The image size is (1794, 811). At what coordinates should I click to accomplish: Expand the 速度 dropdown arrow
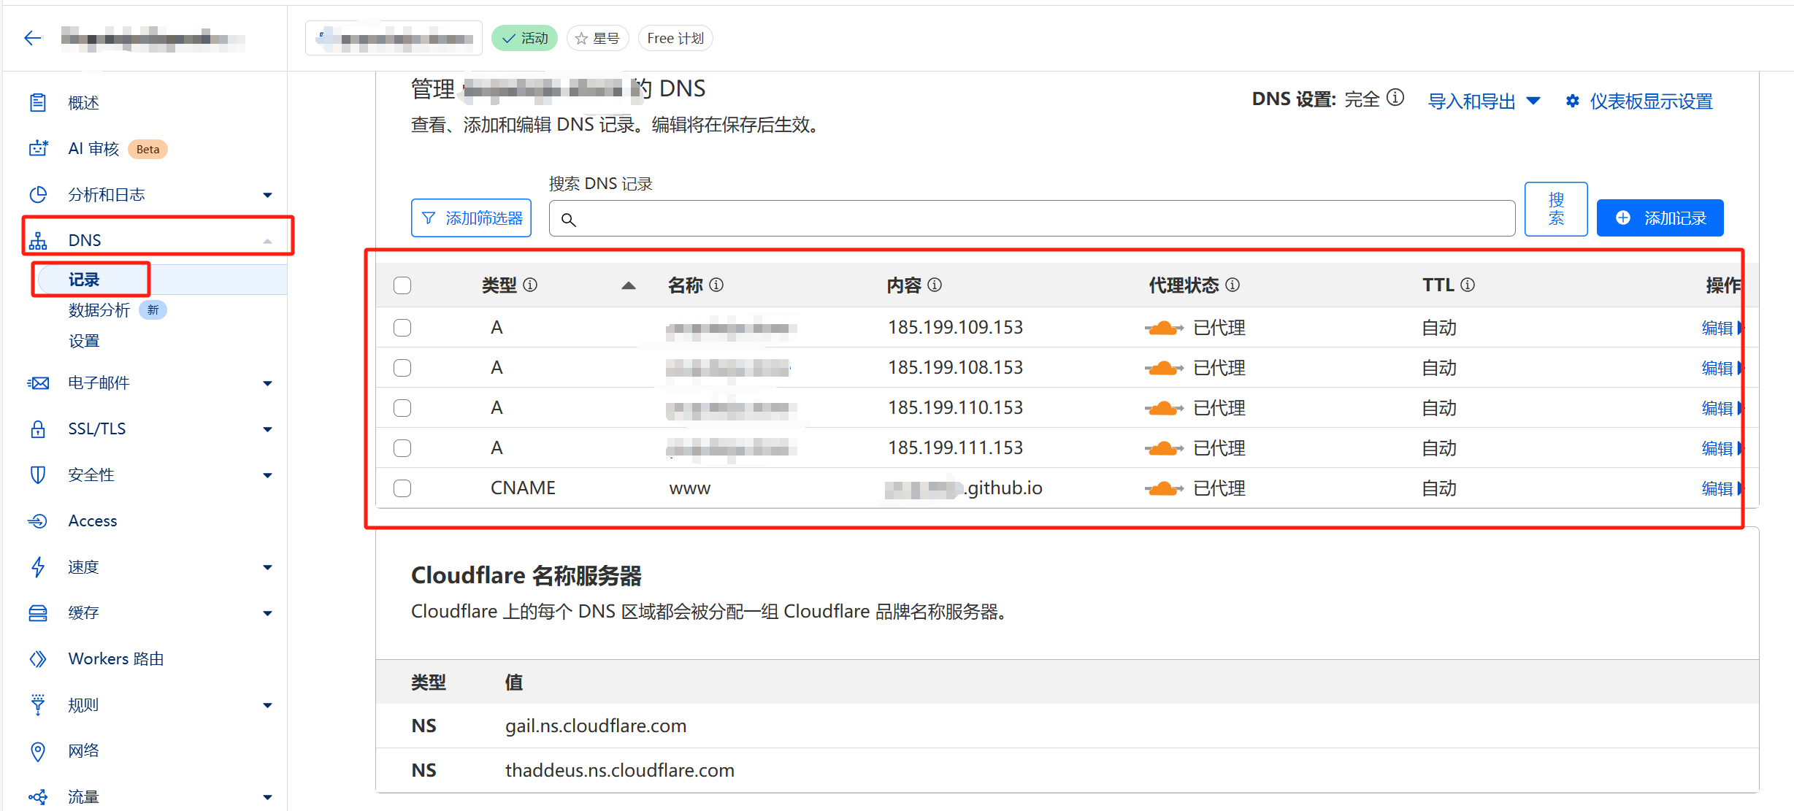[x=267, y=567]
